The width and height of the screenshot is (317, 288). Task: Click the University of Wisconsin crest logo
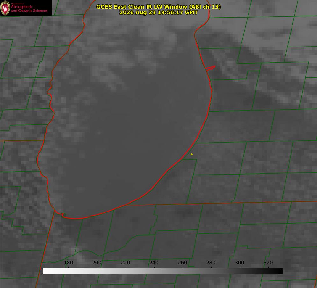pos(5,8)
